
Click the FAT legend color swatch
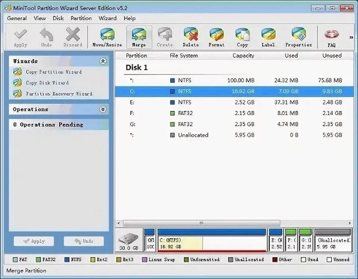(15, 260)
